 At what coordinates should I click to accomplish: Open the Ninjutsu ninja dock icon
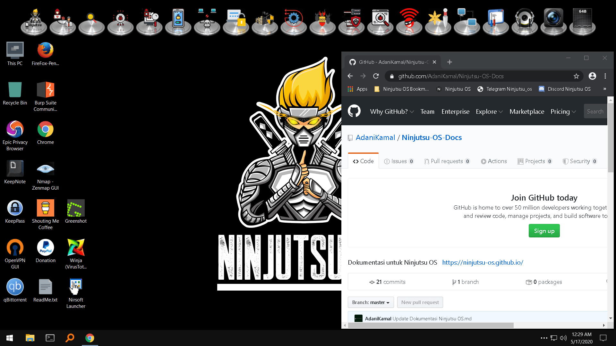[x=34, y=22]
